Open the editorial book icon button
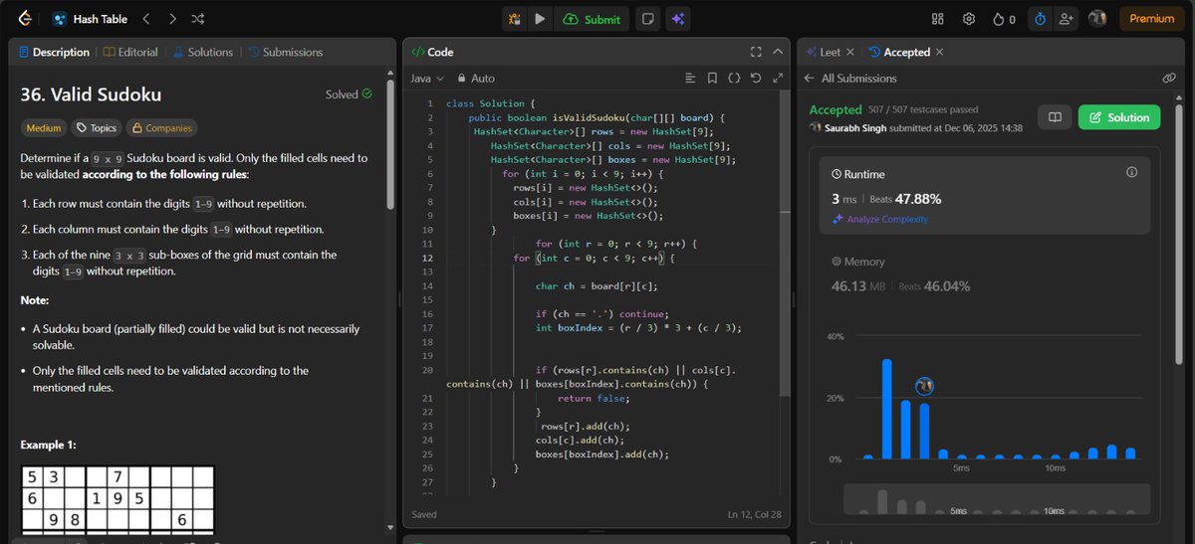Screen dimensions: 1195x544 point(1054,117)
